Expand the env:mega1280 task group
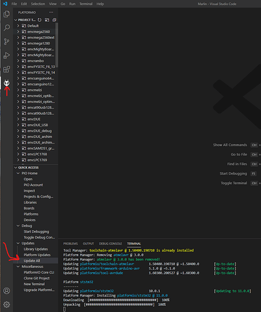Screen dimensions: 261x312 pyautogui.click(x=18, y=43)
